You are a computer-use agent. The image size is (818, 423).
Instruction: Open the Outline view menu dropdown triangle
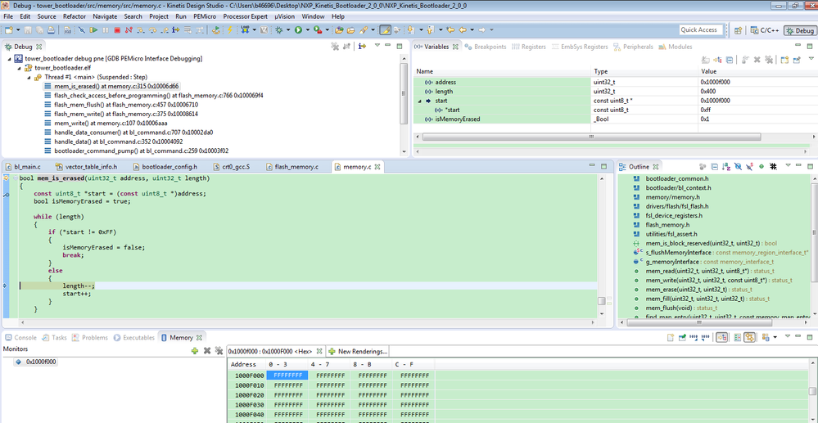(x=789, y=165)
